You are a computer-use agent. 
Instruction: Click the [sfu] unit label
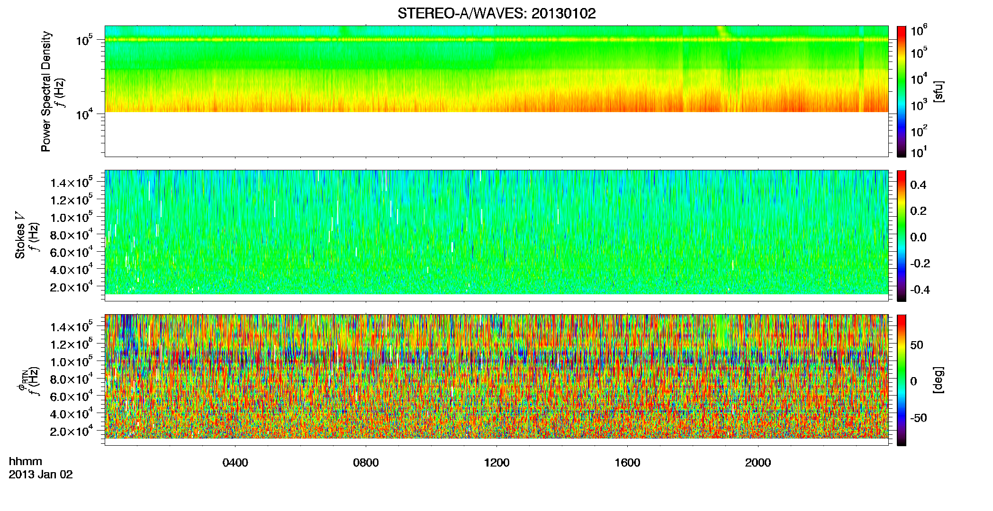(938, 91)
